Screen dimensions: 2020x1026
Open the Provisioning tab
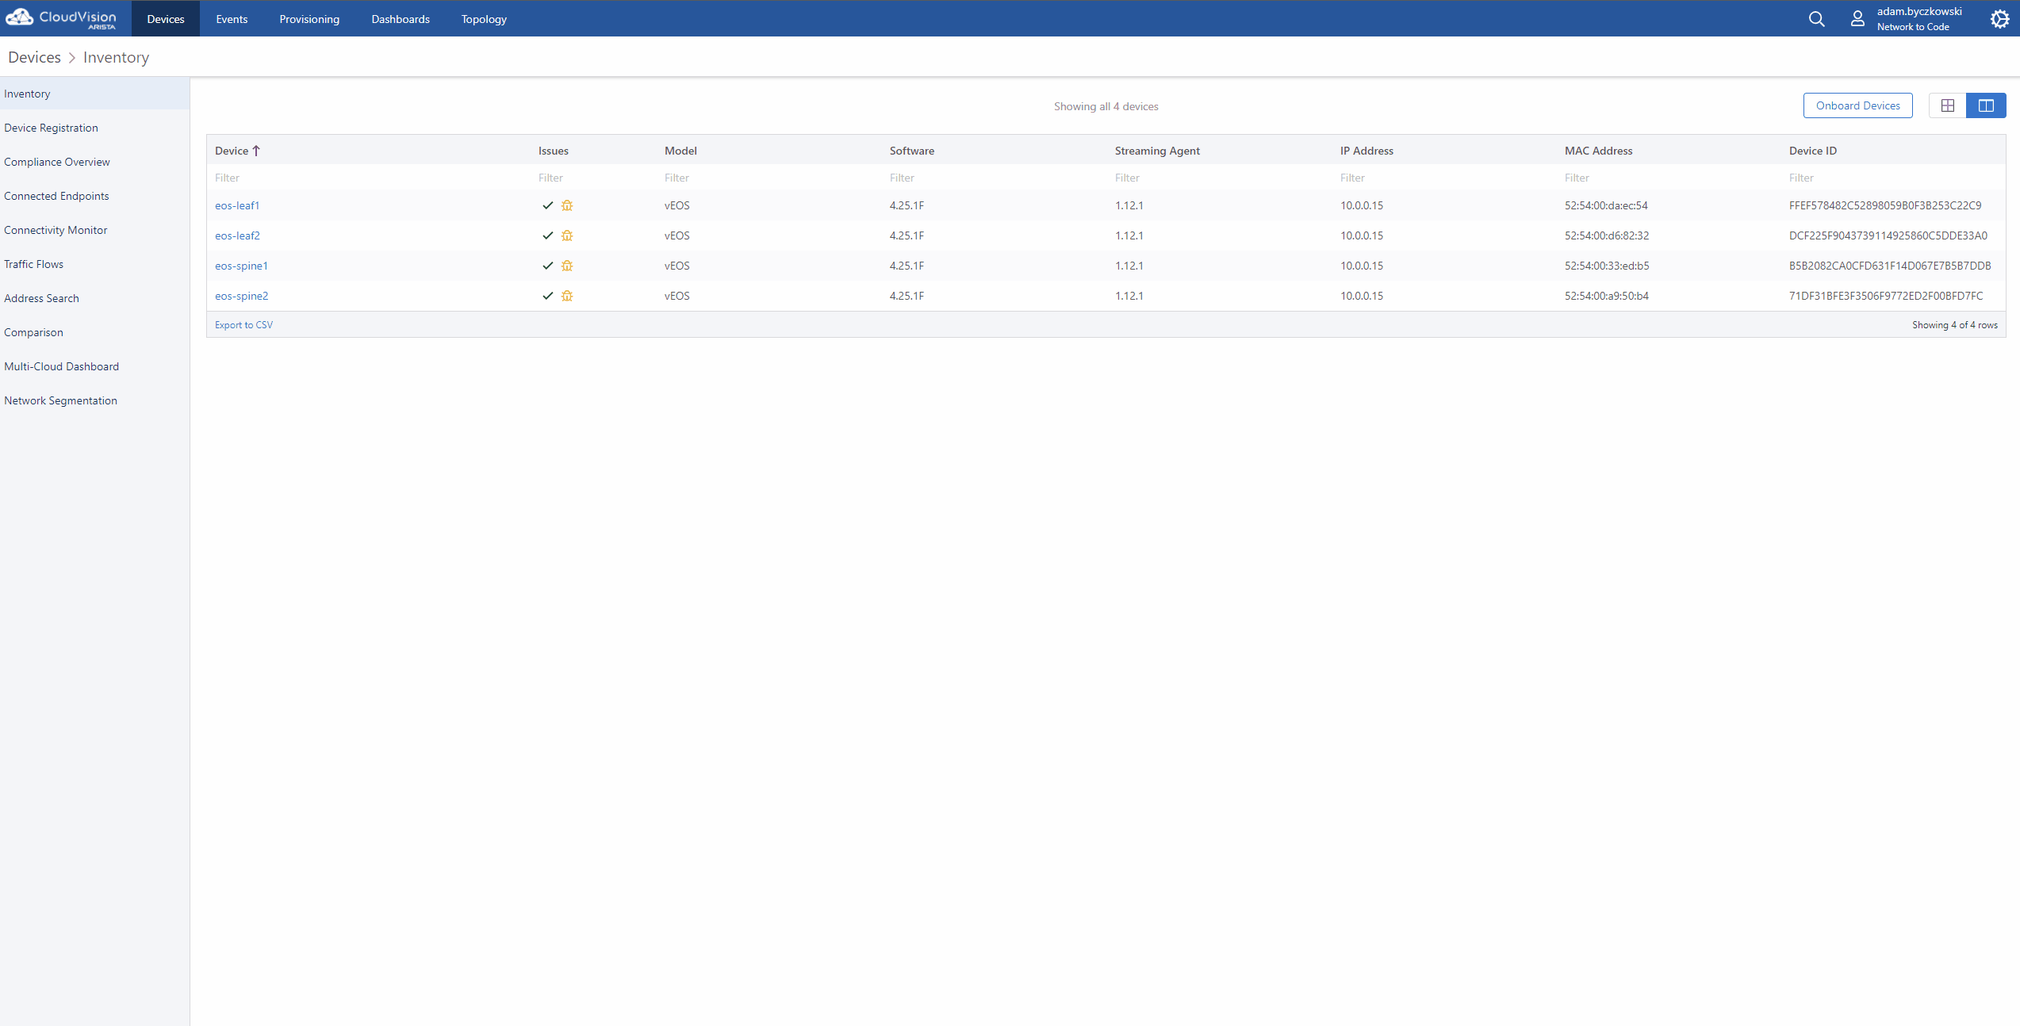click(309, 19)
